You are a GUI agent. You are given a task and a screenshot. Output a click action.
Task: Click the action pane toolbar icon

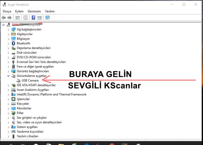pyautogui.click(x=39, y=18)
